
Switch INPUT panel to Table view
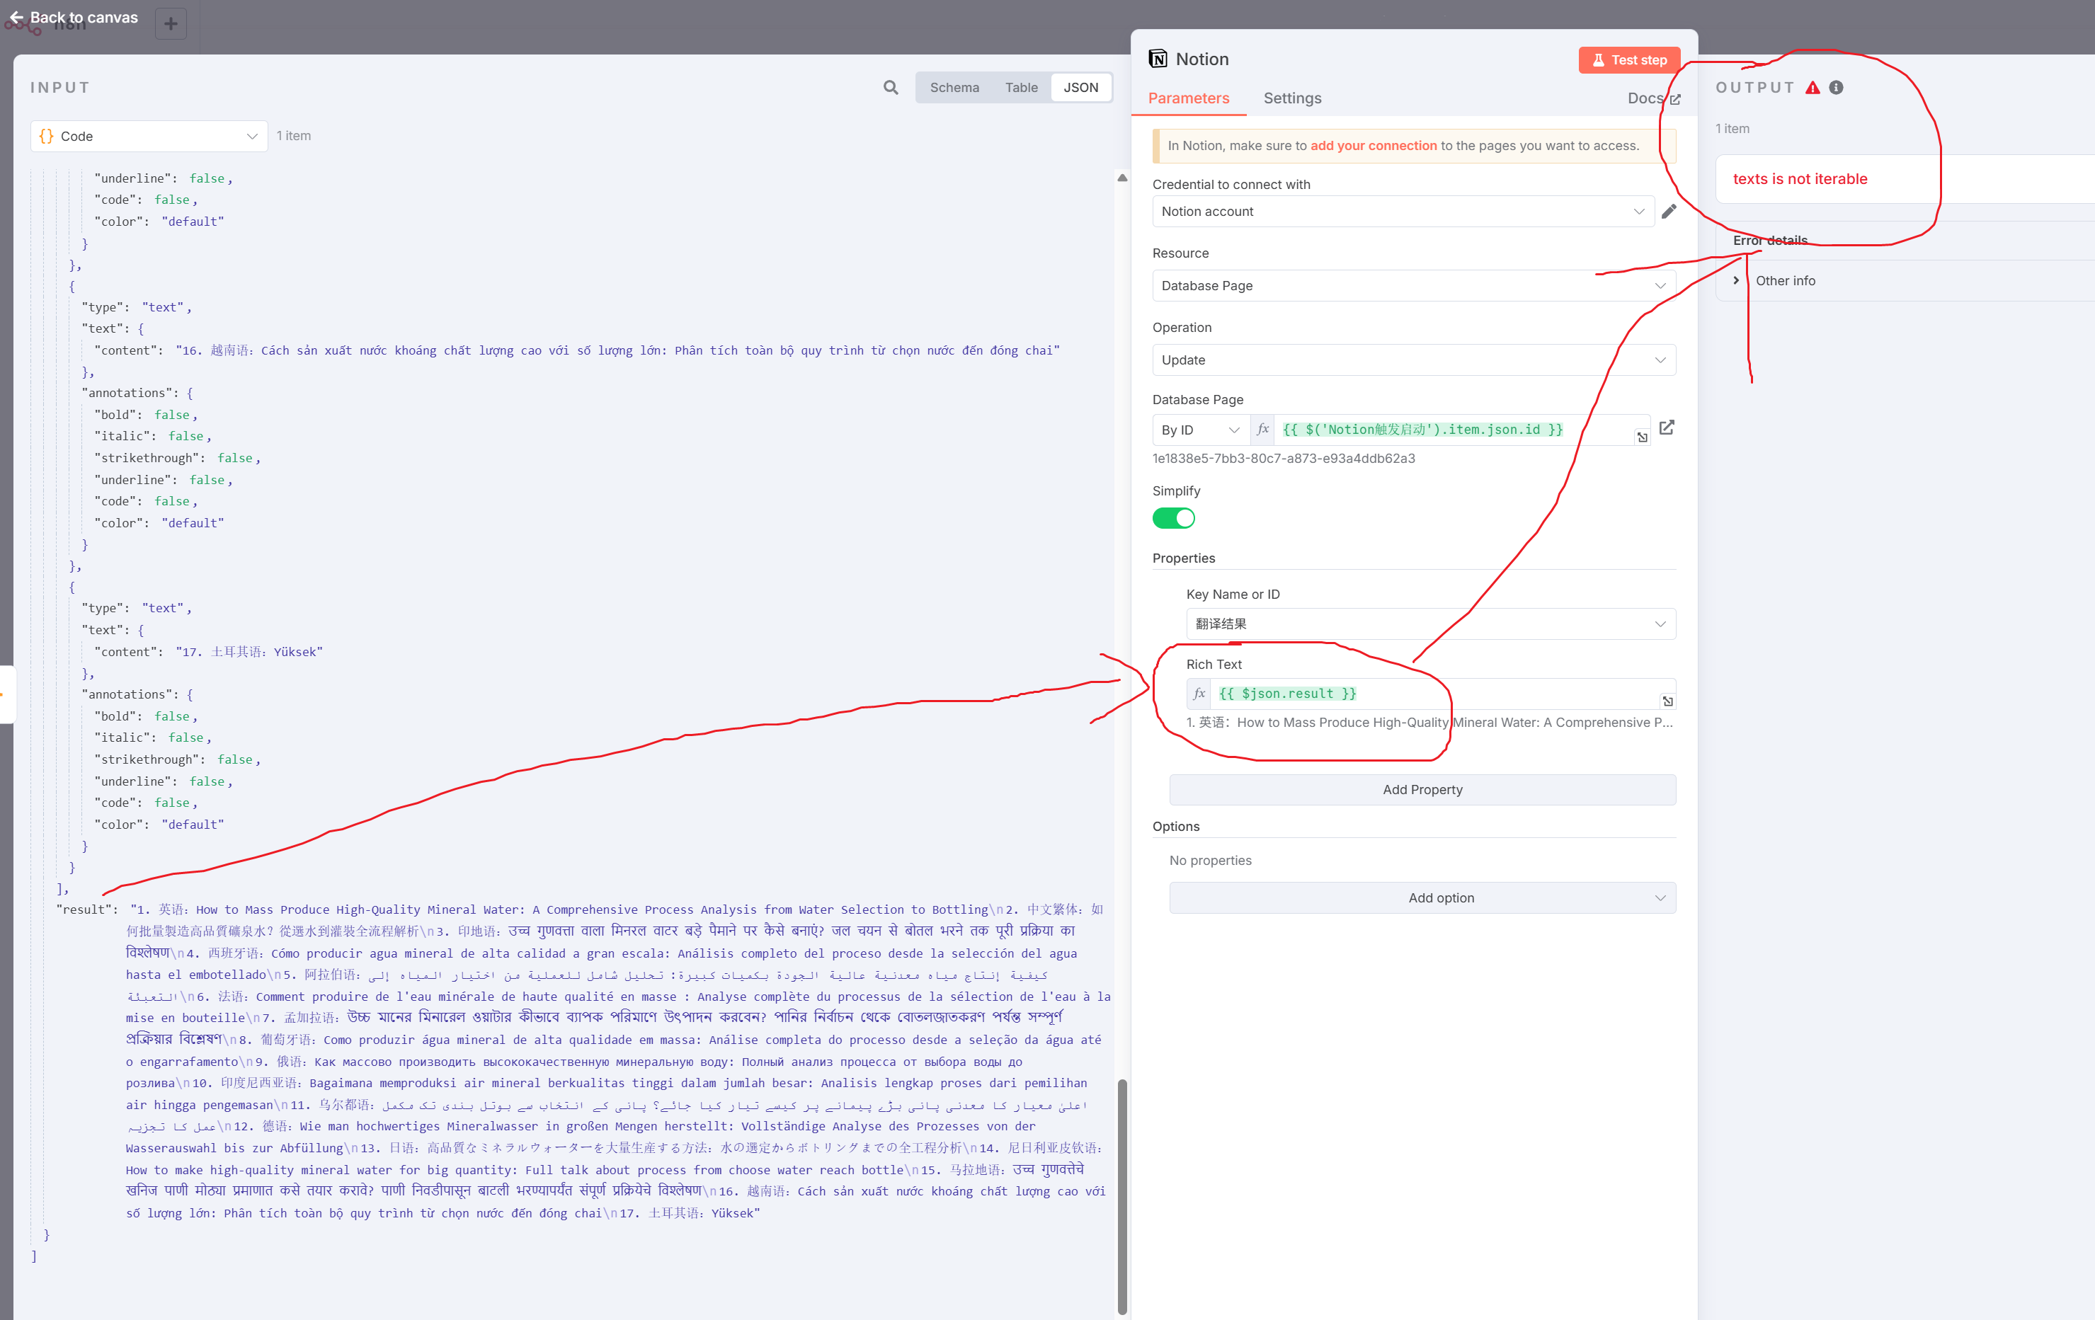pyautogui.click(x=1020, y=87)
